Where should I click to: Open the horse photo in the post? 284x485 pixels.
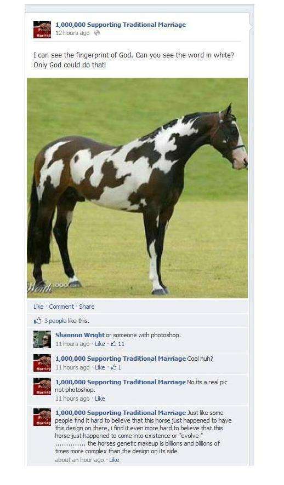137,188
